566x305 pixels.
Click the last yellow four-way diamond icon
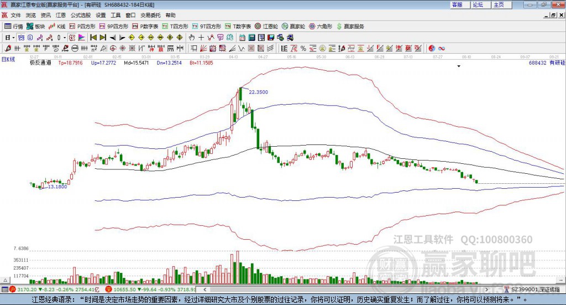tap(180, 38)
